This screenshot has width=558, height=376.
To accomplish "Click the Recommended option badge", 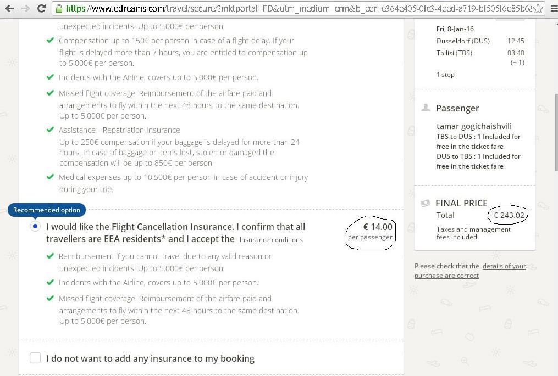I will pos(47,210).
